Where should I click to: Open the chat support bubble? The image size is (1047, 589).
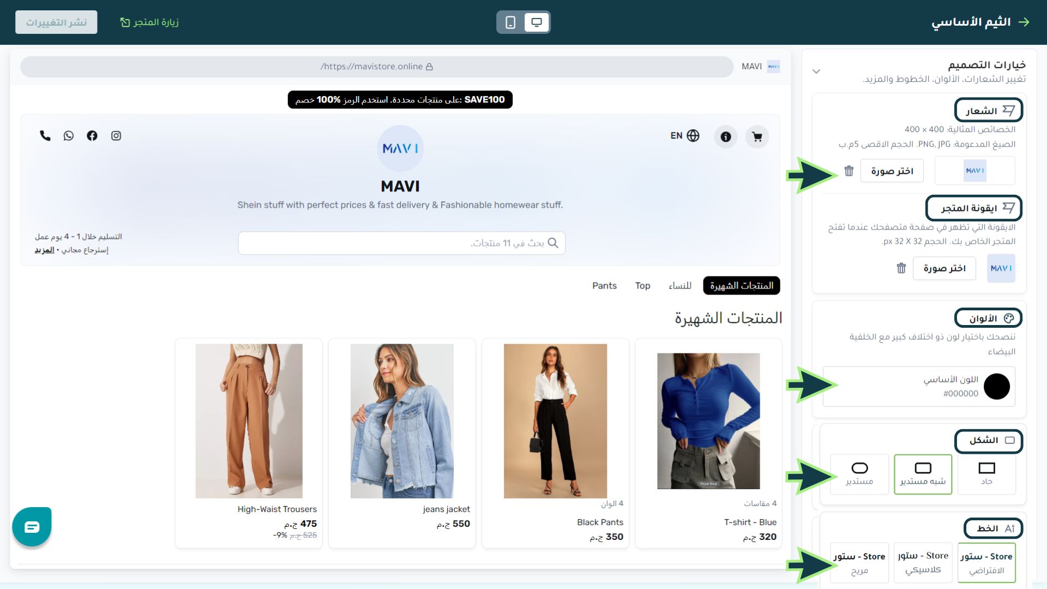tap(32, 527)
